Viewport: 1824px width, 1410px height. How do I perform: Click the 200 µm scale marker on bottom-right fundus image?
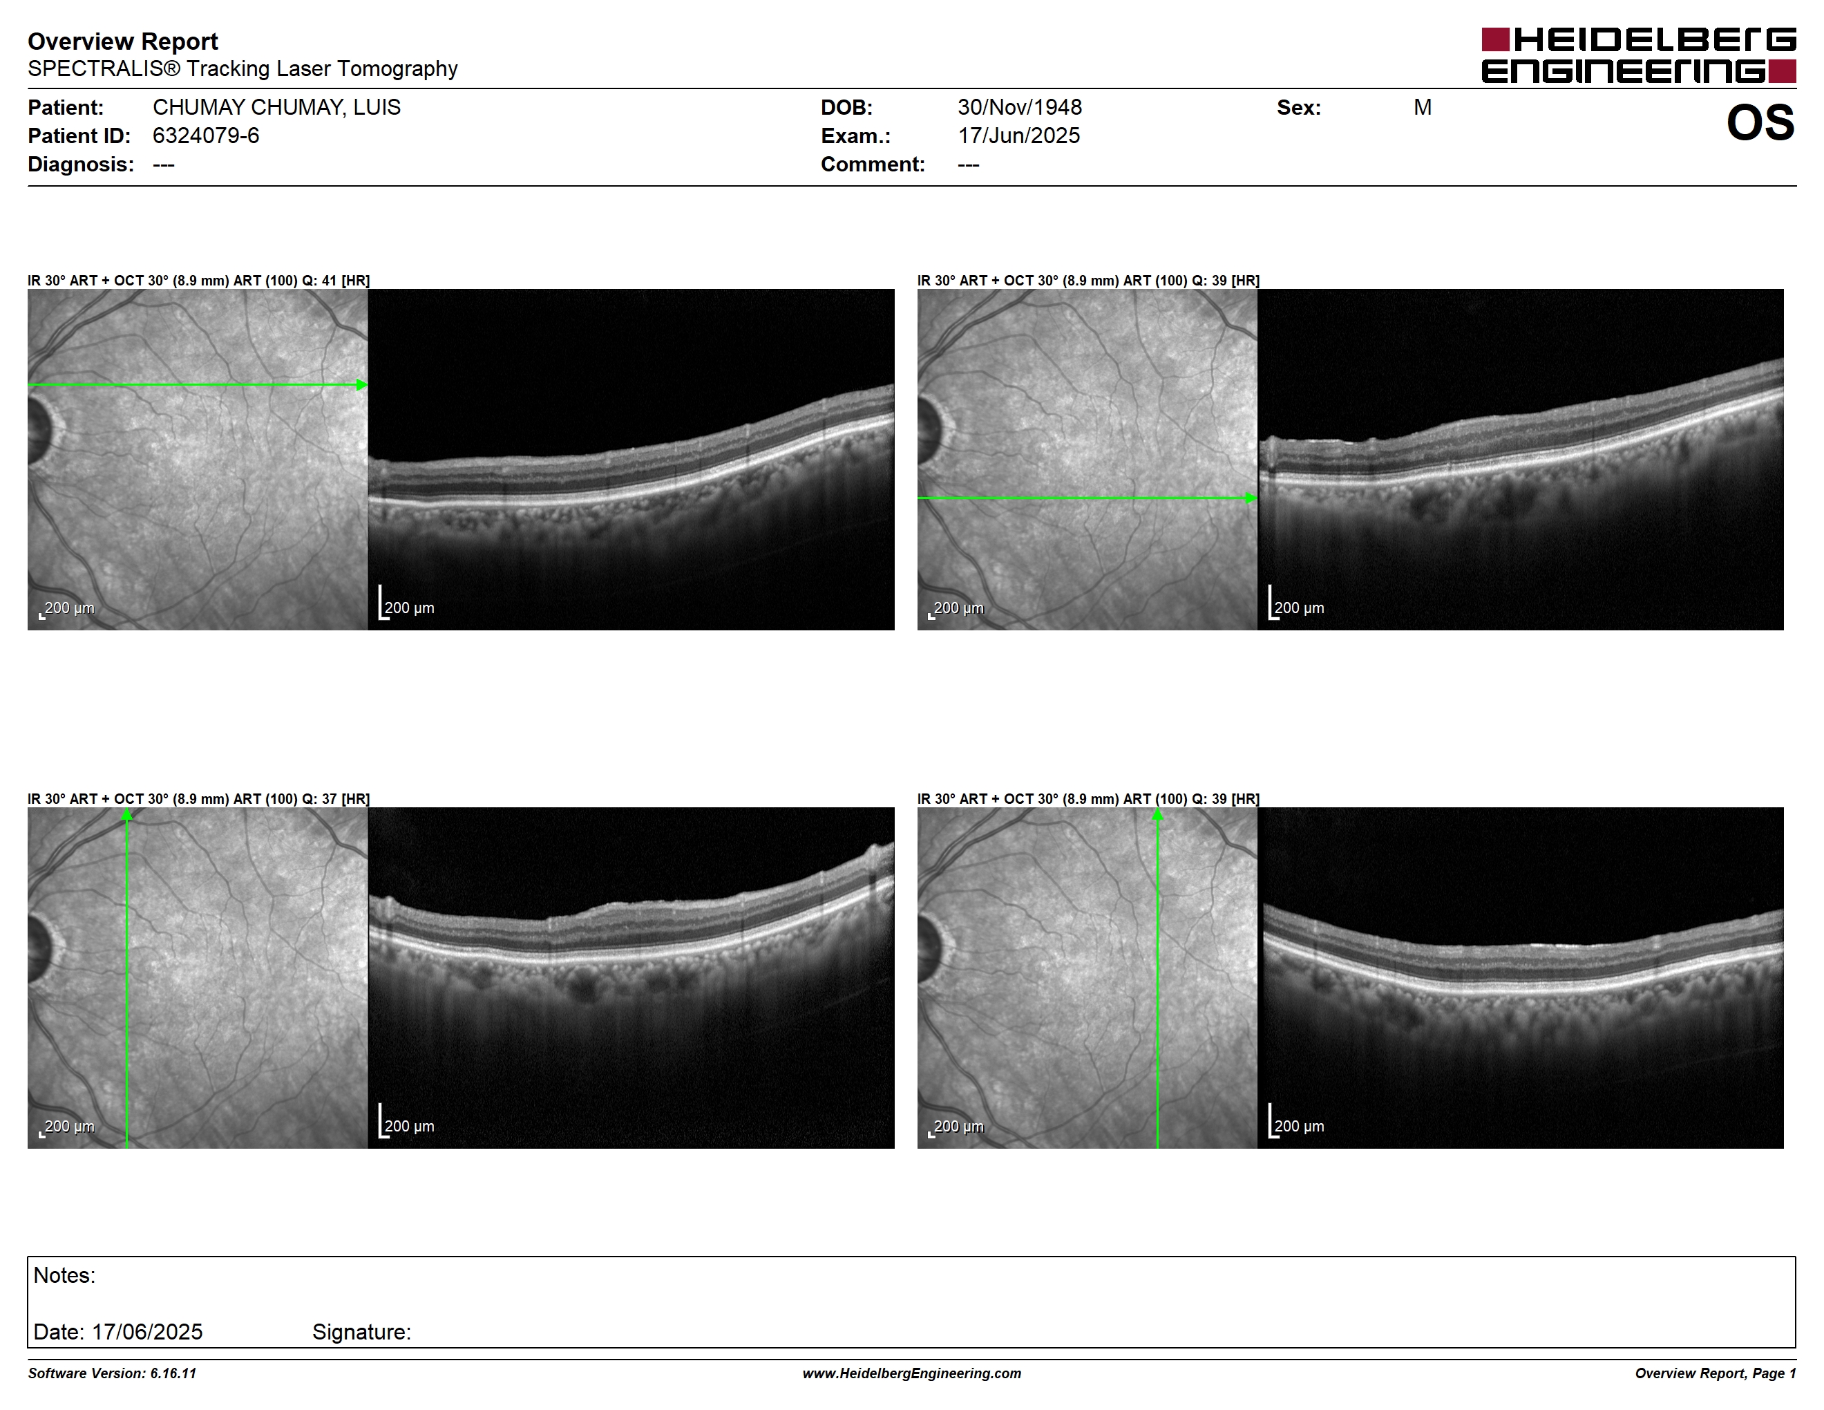pos(956,1128)
